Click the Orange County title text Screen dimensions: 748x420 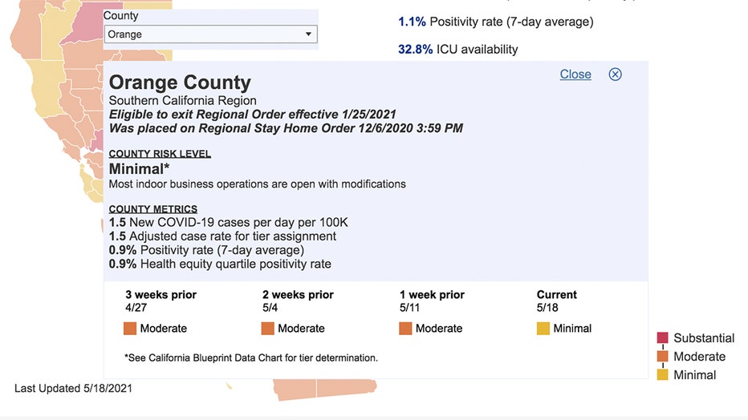180,83
